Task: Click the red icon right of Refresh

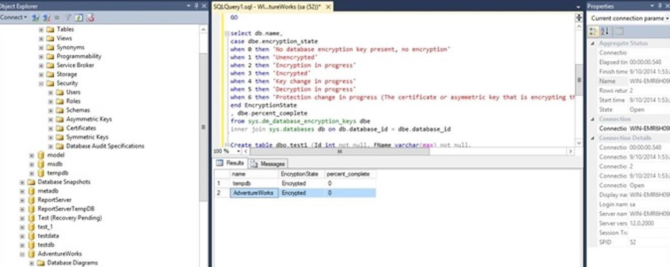Action: pyautogui.click(x=90, y=17)
